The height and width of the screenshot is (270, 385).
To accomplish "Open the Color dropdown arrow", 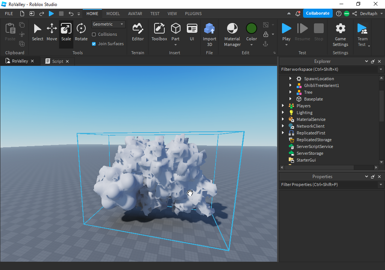I will pos(252,45).
